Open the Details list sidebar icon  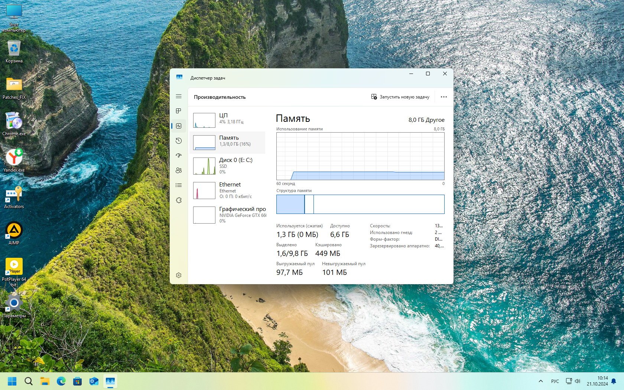point(179,185)
